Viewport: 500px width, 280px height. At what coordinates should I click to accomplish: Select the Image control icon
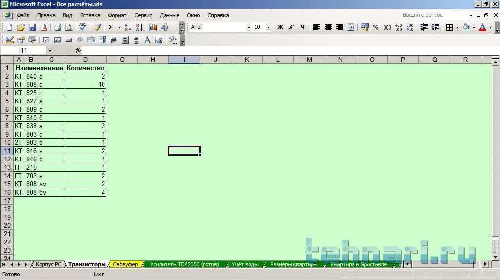coord(159,40)
